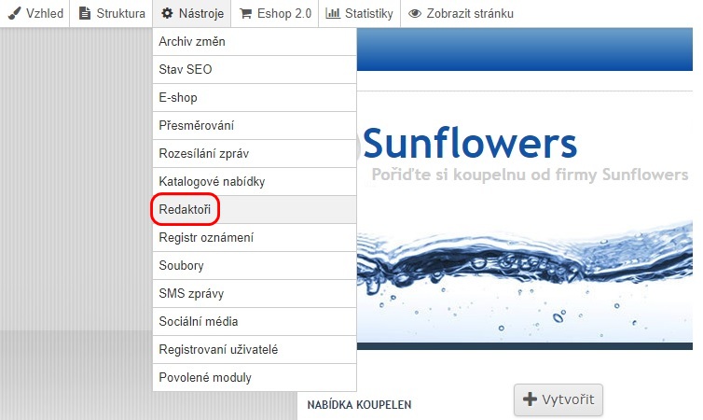
Task: Open Registr oznámení menu entry
Action: click(x=255, y=237)
